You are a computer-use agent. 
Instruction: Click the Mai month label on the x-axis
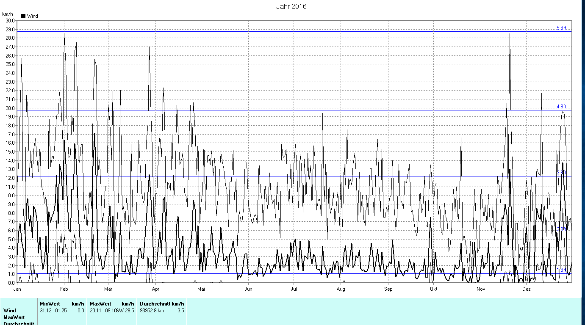pyautogui.click(x=201, y=289)
